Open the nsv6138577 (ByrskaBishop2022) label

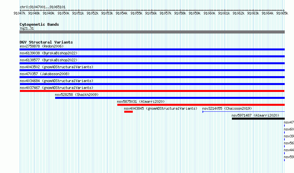(49, 60)
